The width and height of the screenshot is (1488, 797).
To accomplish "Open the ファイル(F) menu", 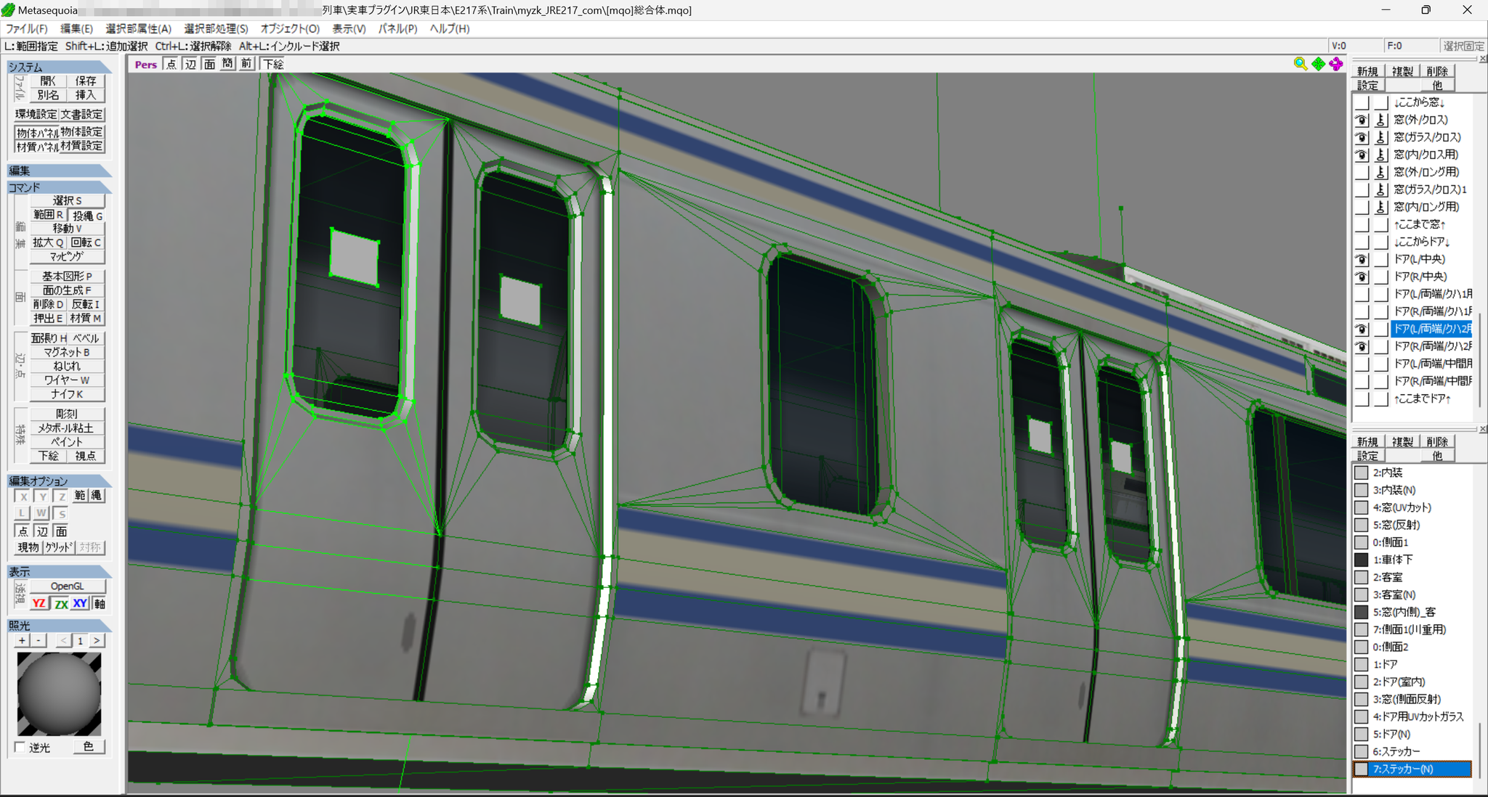I will click(x=27, y=28).
